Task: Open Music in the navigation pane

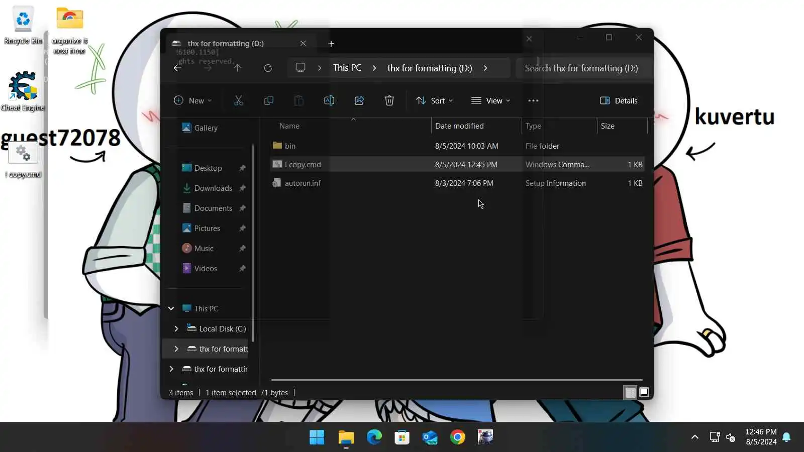Action: [197, 248]
